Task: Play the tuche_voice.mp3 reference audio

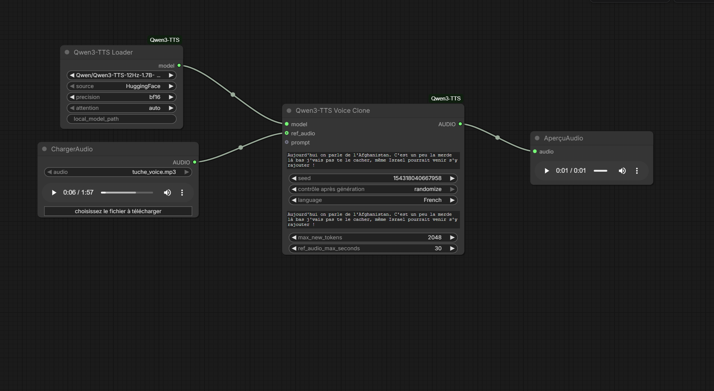Action: point(54,192)
